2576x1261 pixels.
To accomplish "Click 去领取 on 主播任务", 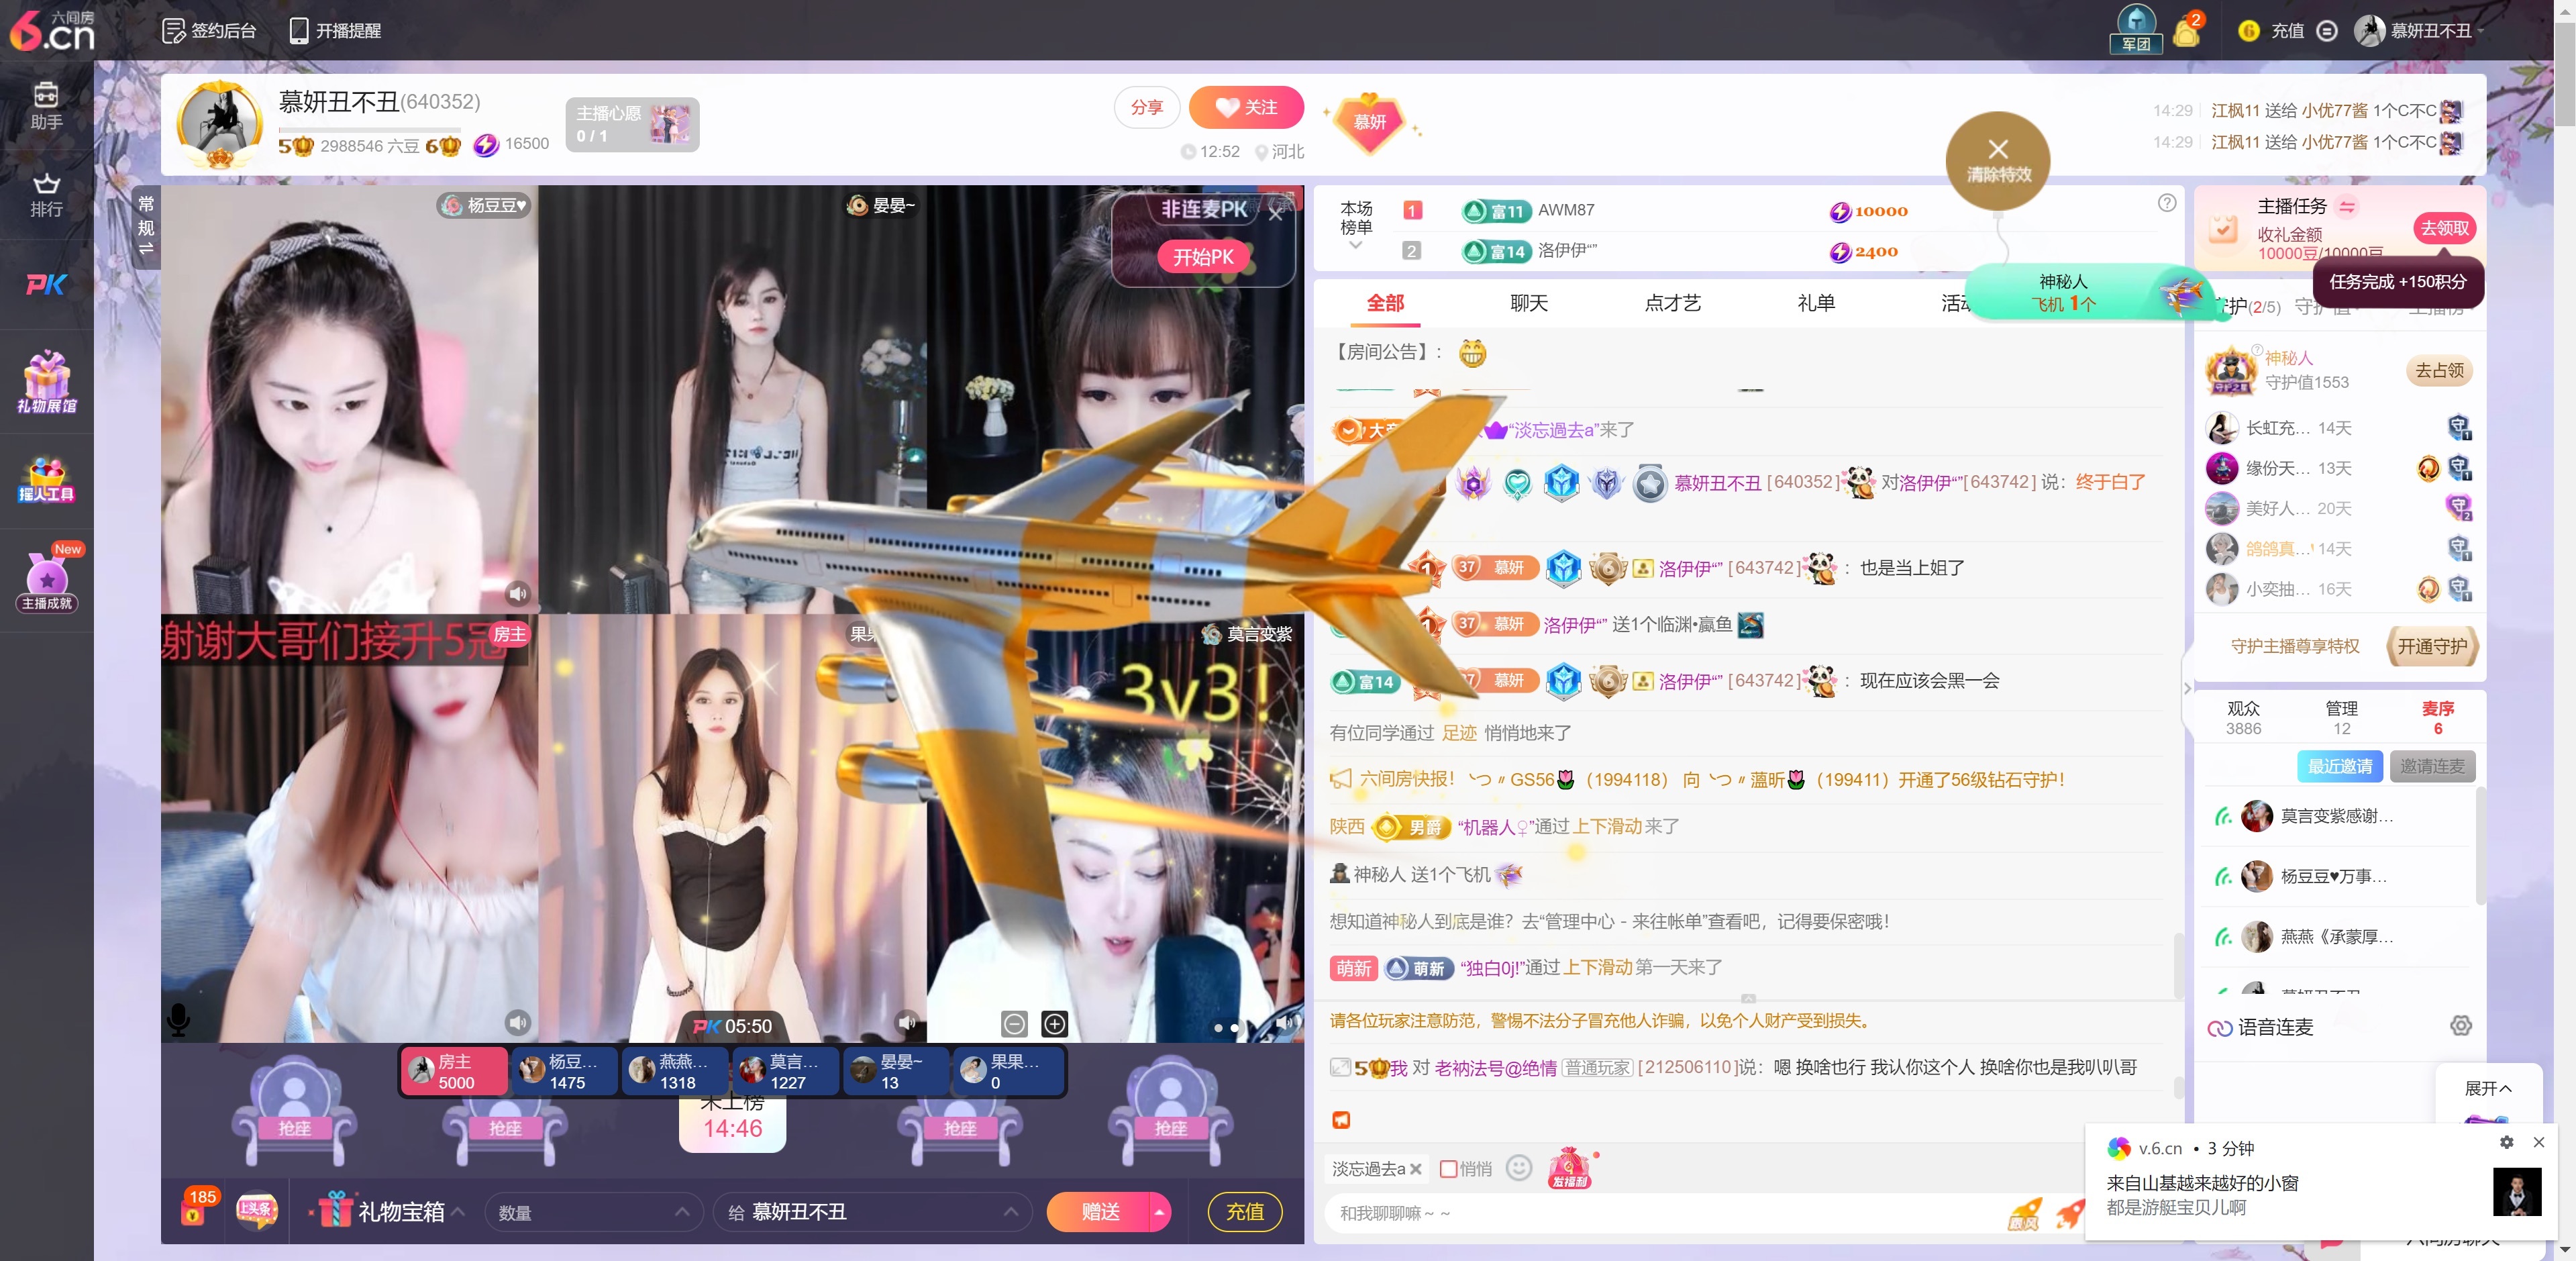I will point(2444,228).
